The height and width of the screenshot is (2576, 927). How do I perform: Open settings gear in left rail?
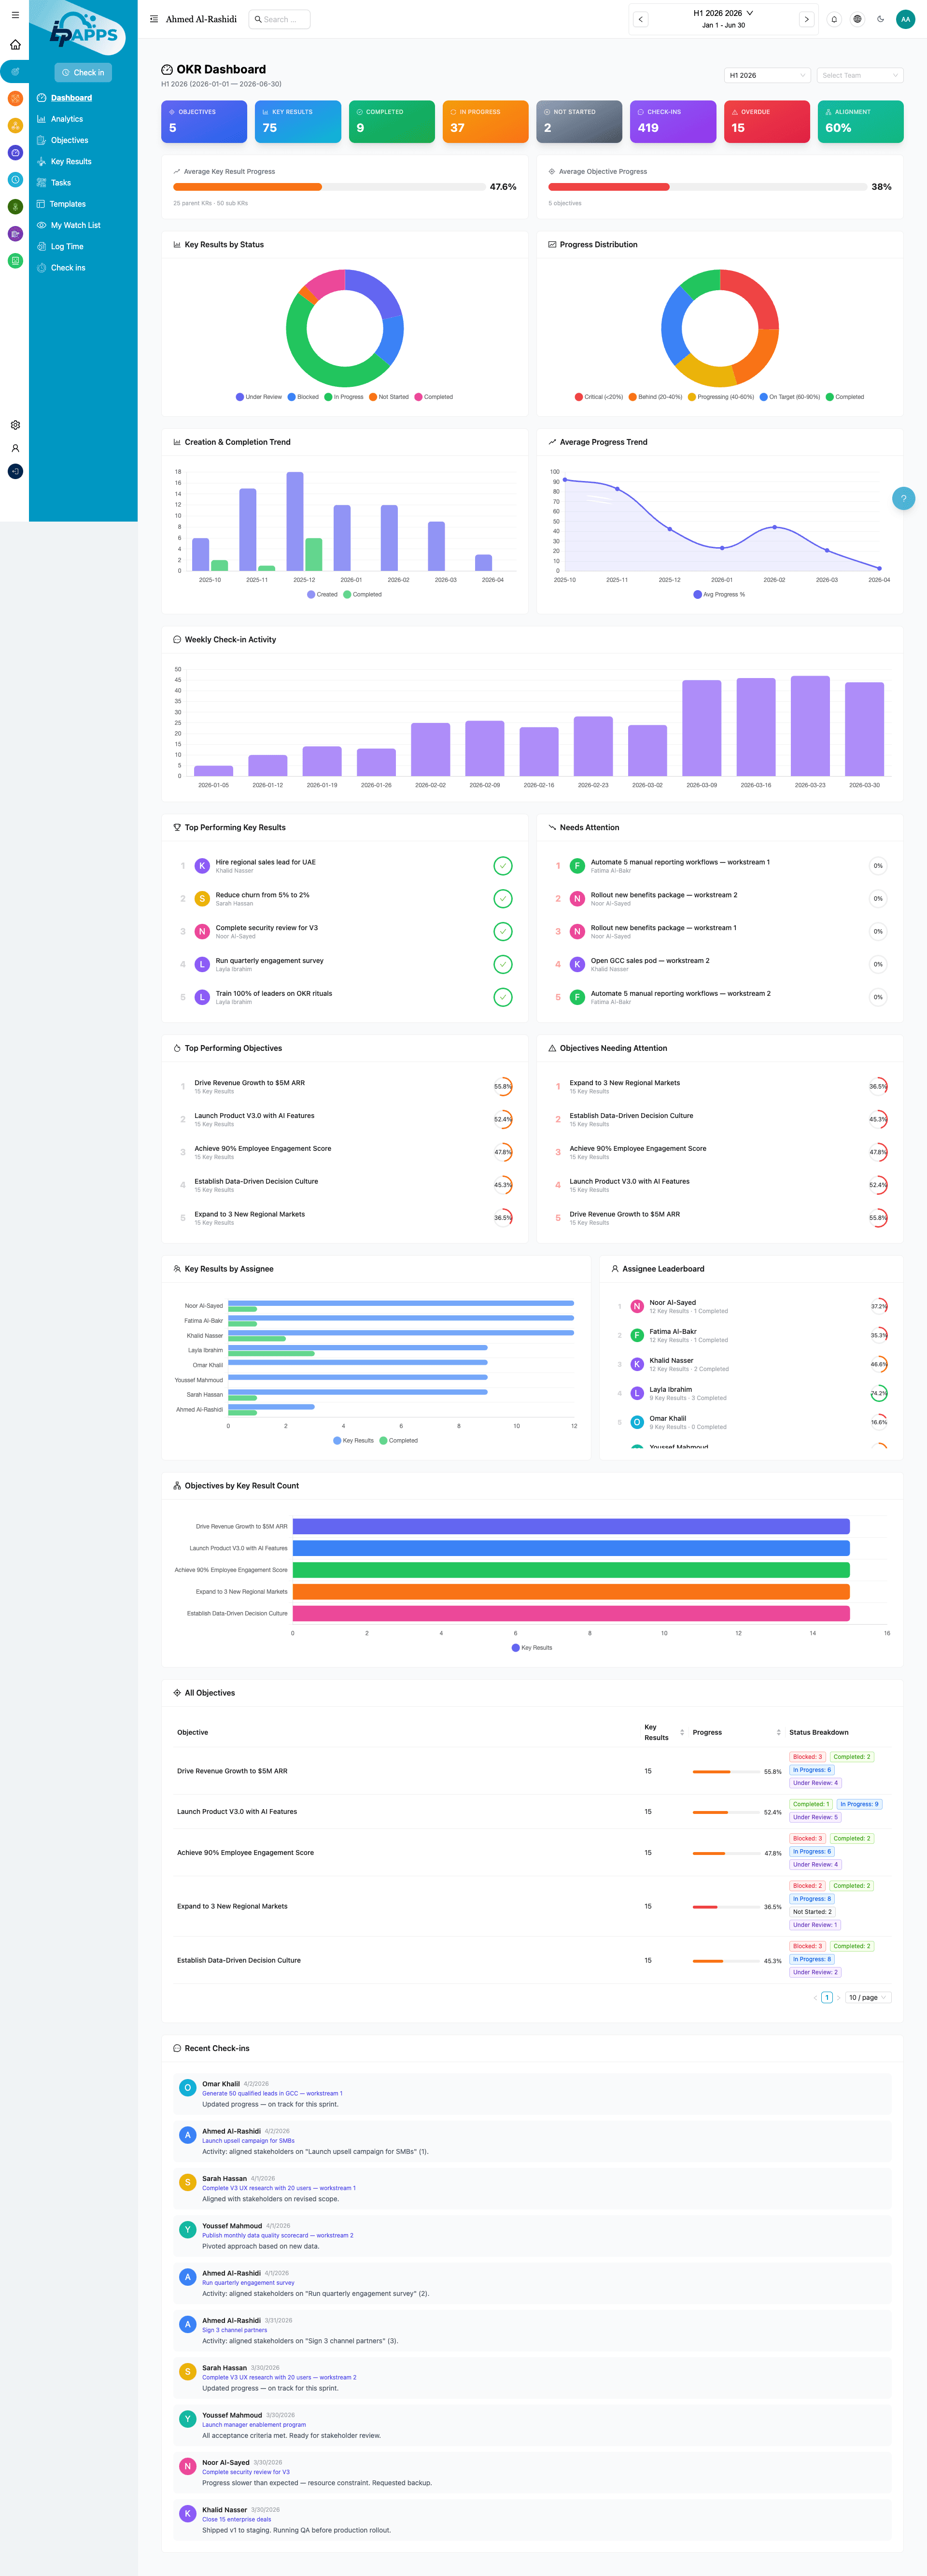[15, 425]
